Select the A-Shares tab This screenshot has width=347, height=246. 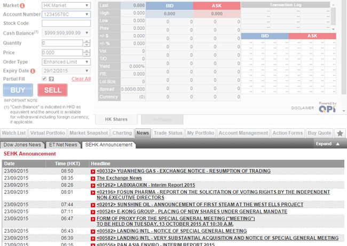(x=162, y=119)
